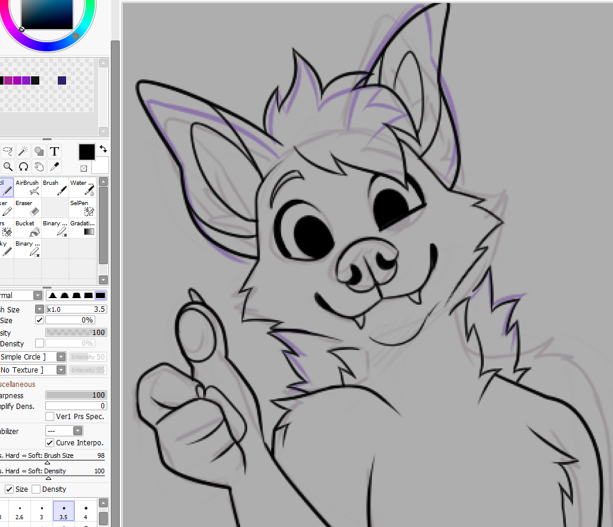Select the Hand pan tool
The image size is (613, 527).
tap(39, 166)
